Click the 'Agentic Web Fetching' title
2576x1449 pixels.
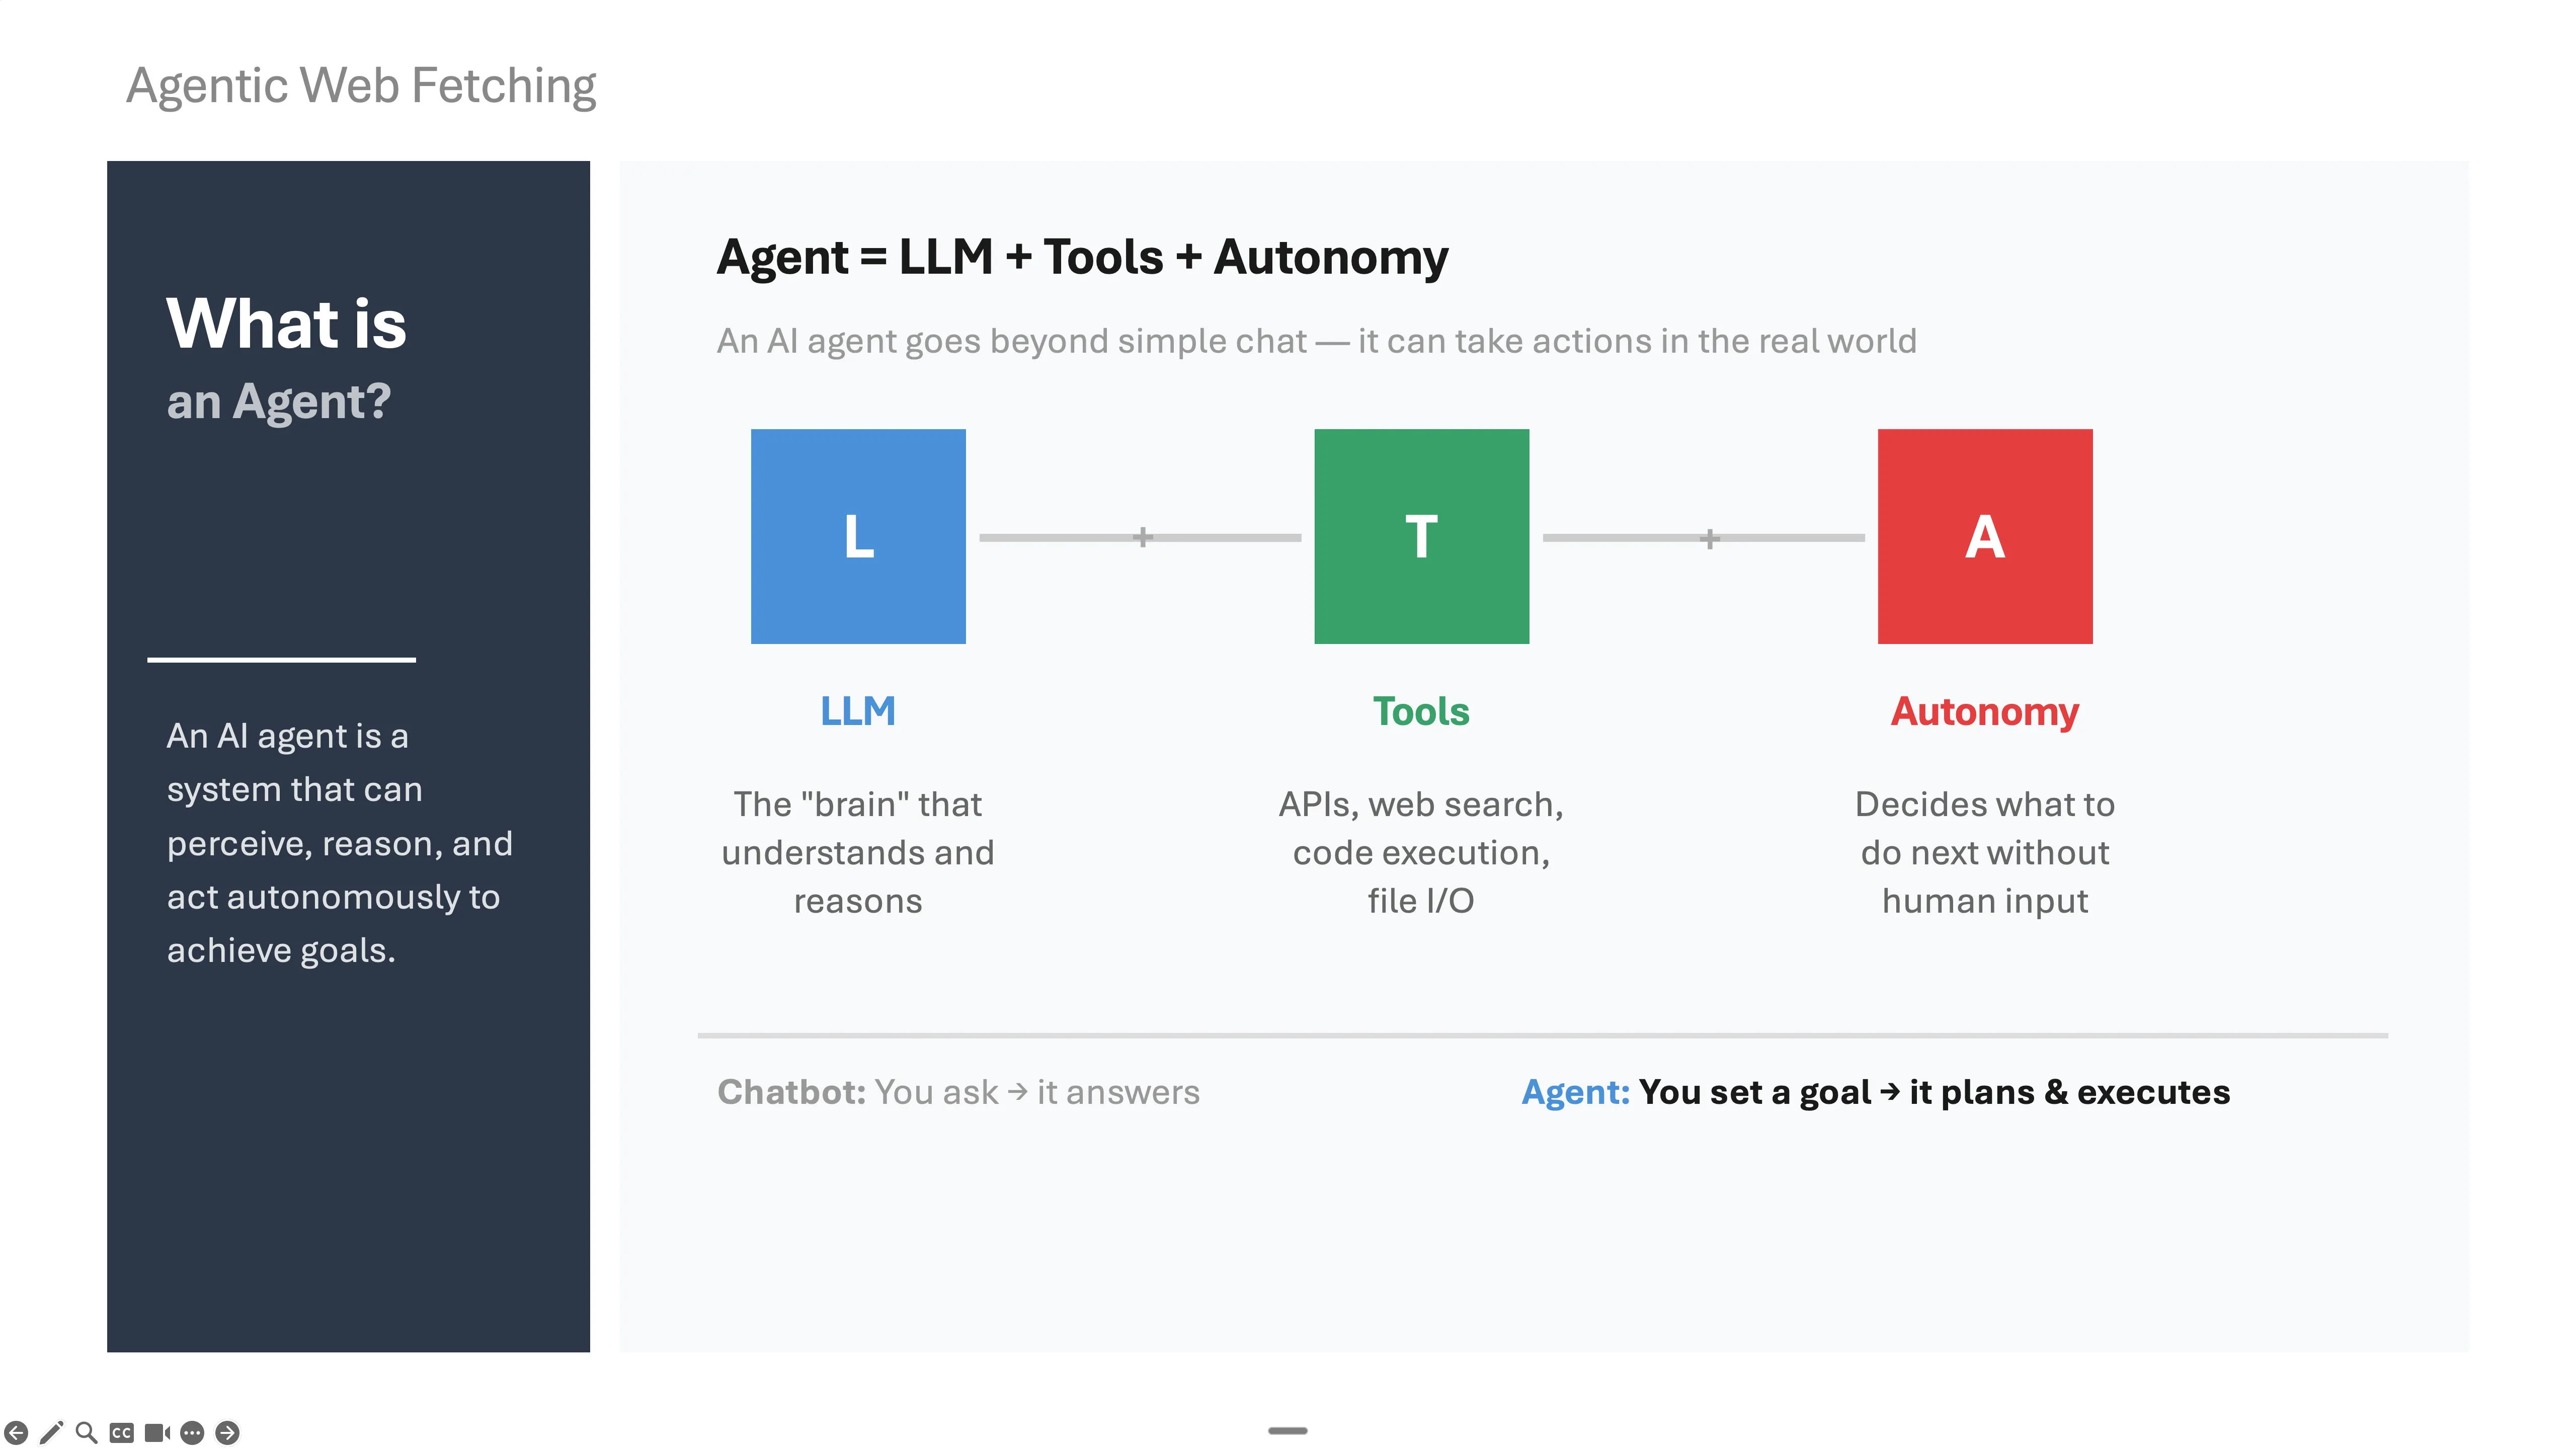pos(361,86)
